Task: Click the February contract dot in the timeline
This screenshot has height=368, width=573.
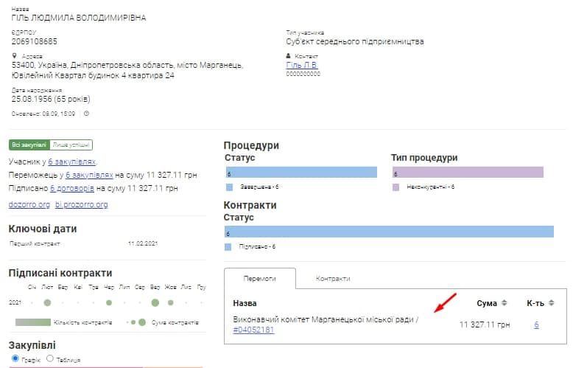Action: (x=48, y=302)
